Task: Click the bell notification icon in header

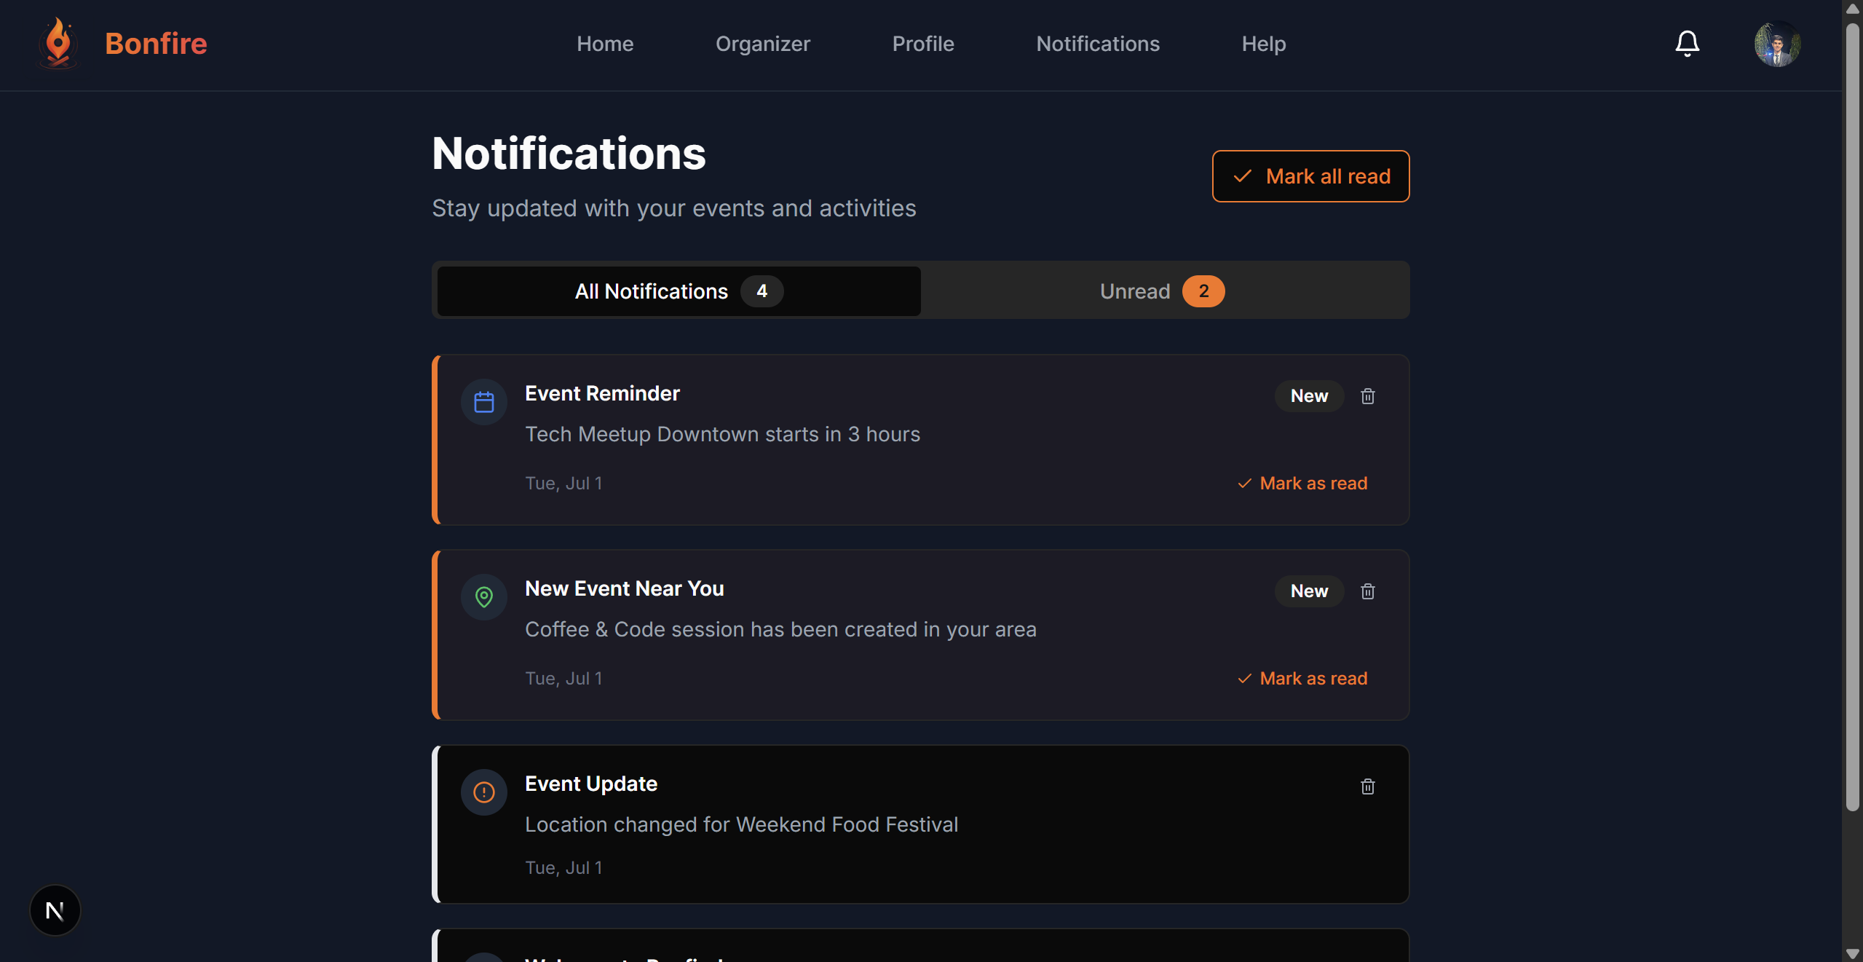Action: coord(1687,44)
